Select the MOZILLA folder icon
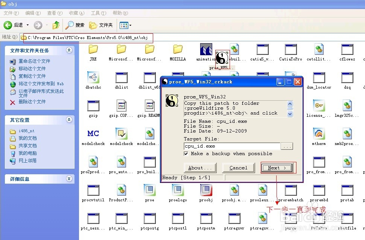 pos(178,49)
